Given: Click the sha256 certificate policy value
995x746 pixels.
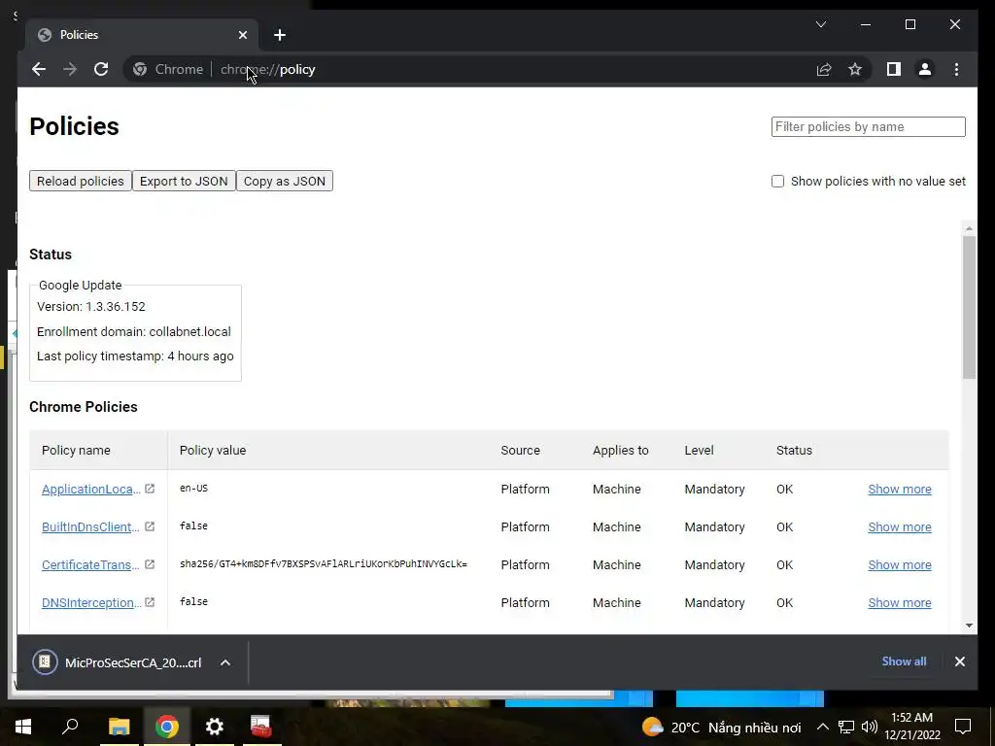Looking at the screenshot, I should (x=323, y=564).
